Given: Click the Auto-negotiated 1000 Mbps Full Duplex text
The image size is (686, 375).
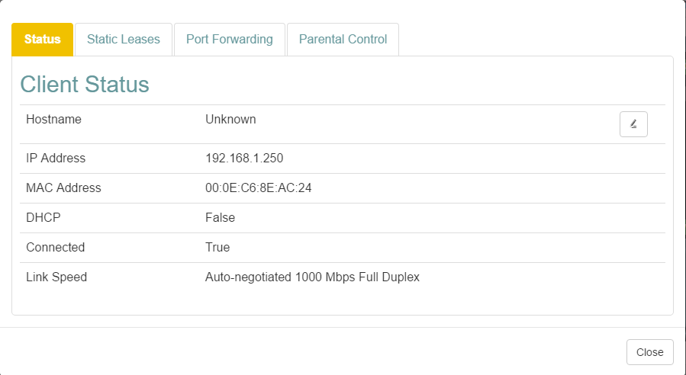Looking at the screenshot, I should coord(312,277).
